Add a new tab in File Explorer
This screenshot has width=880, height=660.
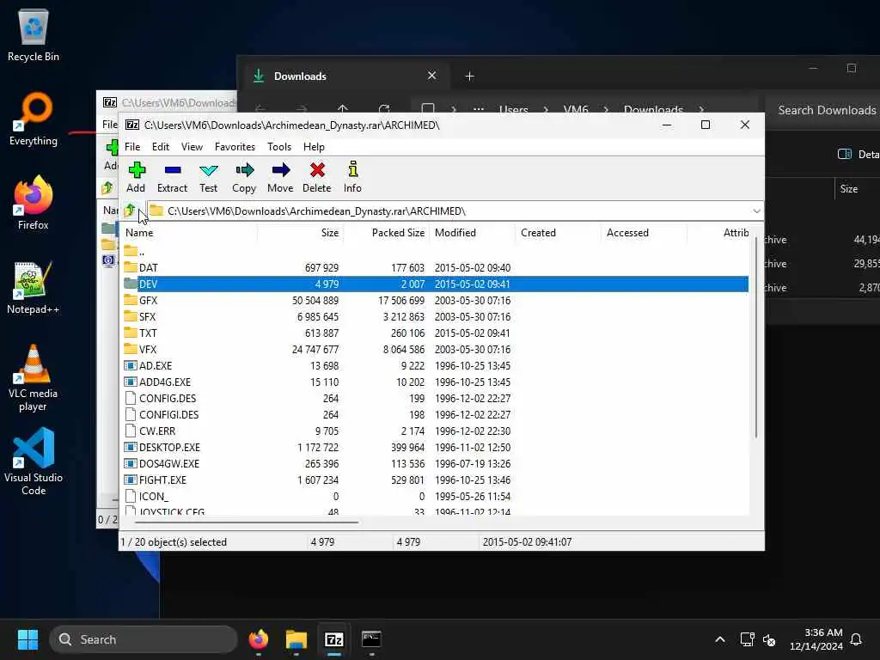coord(470,76)
